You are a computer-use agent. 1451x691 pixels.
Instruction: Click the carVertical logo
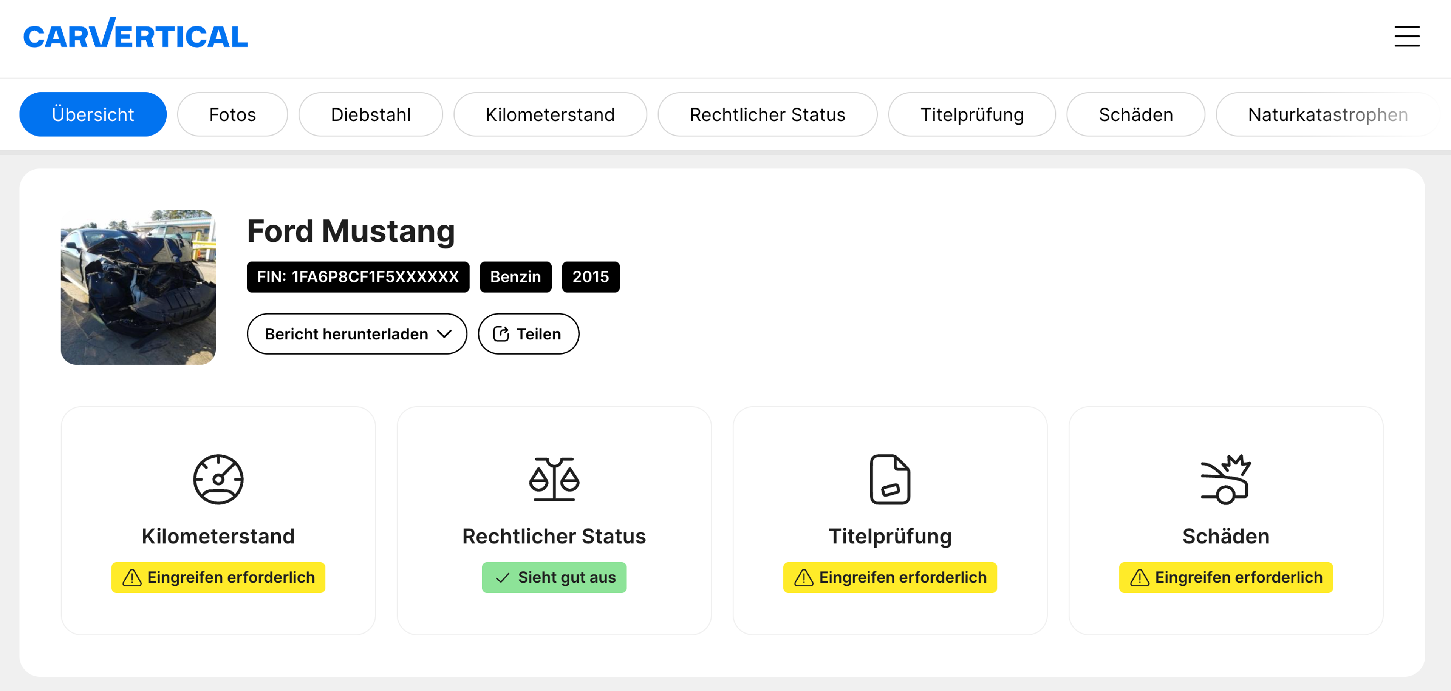pos(135,33)
